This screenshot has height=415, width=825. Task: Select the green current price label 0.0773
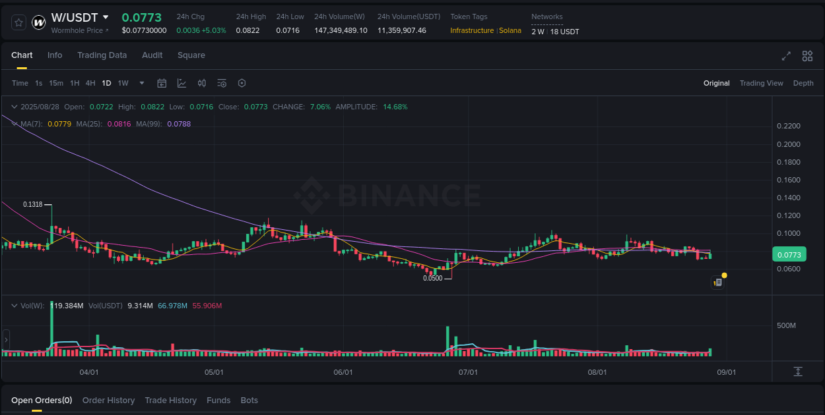[789, 254]
